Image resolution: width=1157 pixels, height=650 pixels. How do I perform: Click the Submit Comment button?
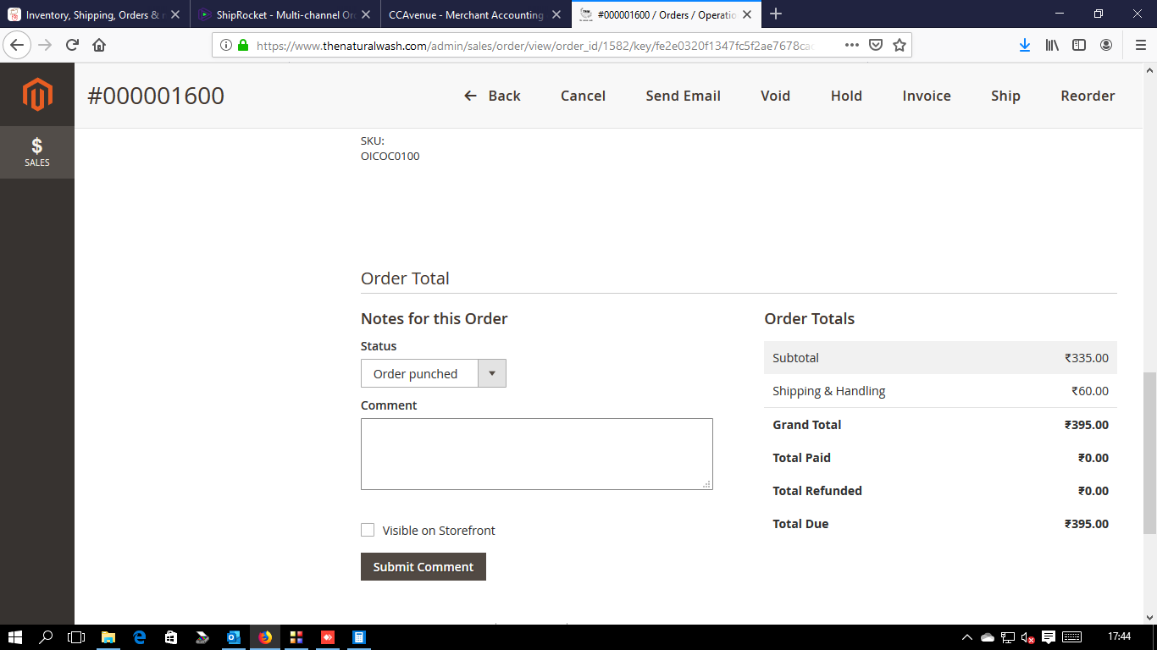coord(423,567)
